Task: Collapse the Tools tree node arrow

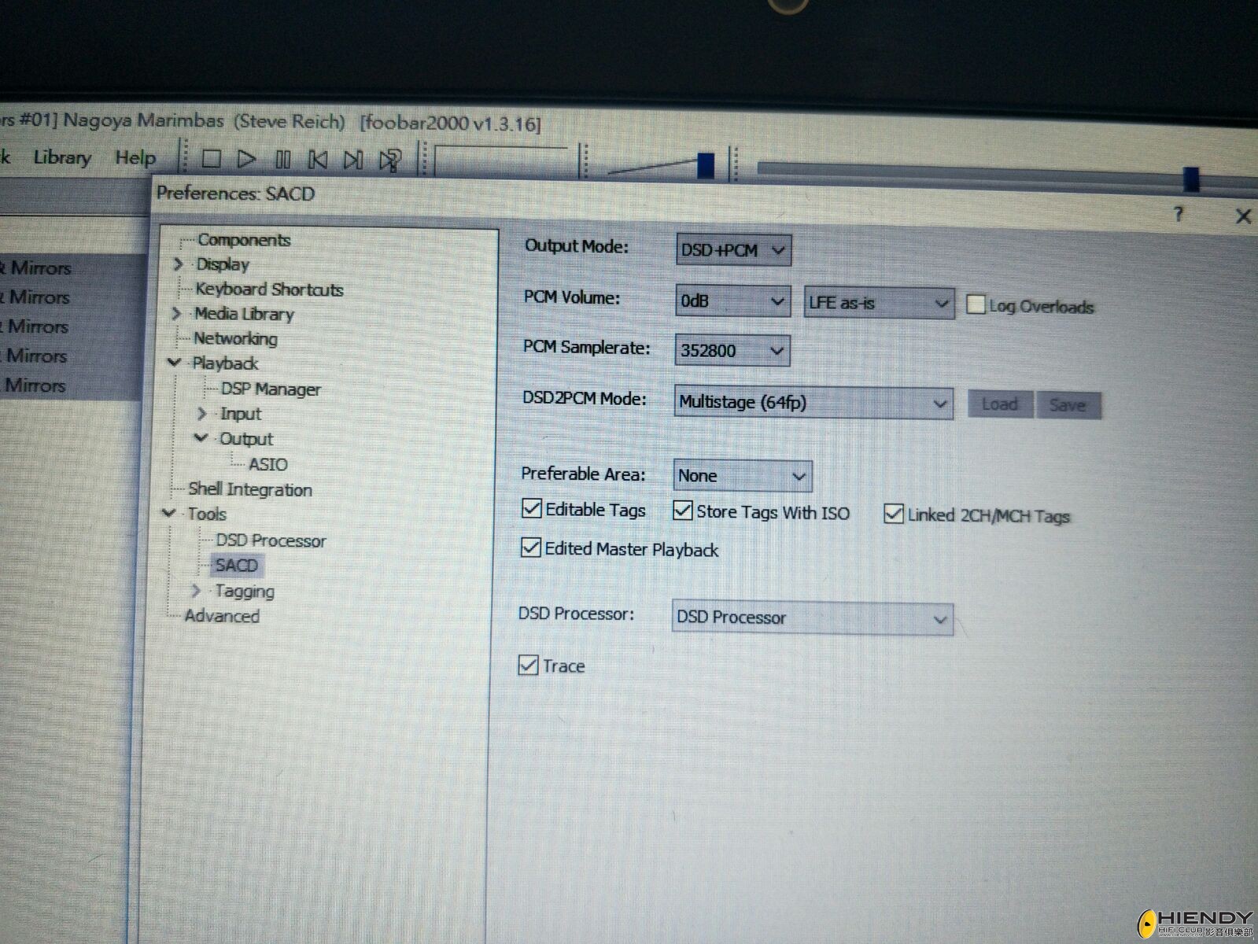Action: pyautogui.click(x=168, y=513)
